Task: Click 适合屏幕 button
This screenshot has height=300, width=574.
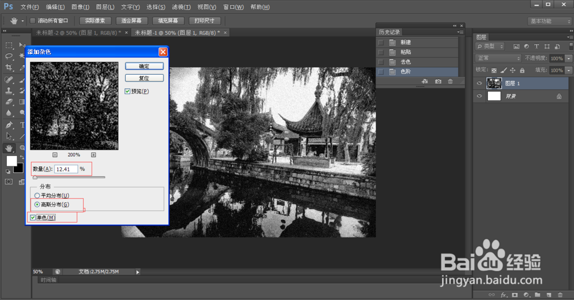Action: click(131, 21)
